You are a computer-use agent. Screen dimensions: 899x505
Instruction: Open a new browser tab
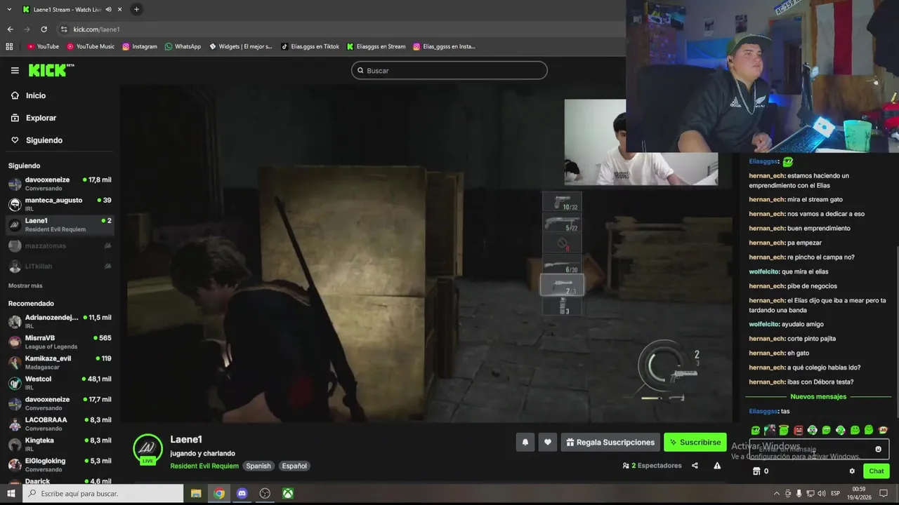136,10
